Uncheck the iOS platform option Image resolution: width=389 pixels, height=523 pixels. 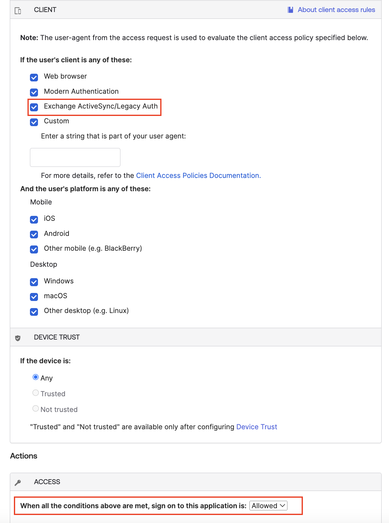pos(34,220)
